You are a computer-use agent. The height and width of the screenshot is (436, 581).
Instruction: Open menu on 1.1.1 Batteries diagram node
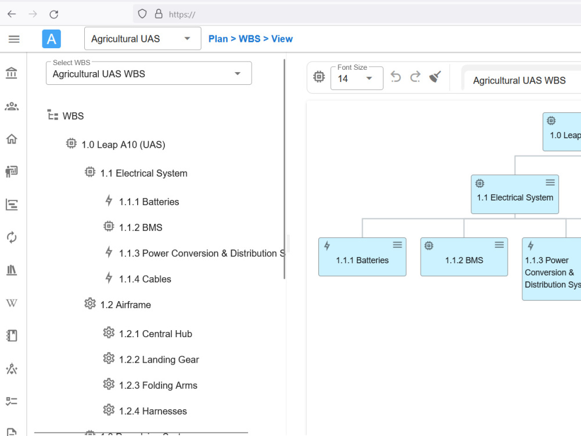397,245
